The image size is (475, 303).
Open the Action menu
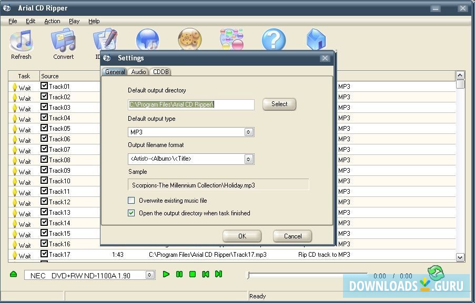(x=52, y=21)
